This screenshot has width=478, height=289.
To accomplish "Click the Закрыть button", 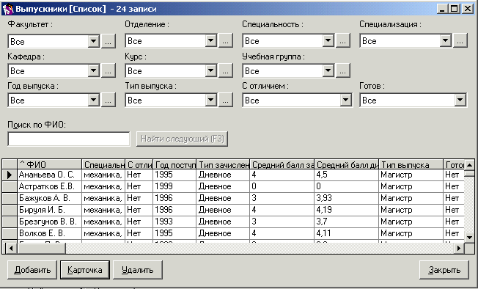I will point(444,270).
